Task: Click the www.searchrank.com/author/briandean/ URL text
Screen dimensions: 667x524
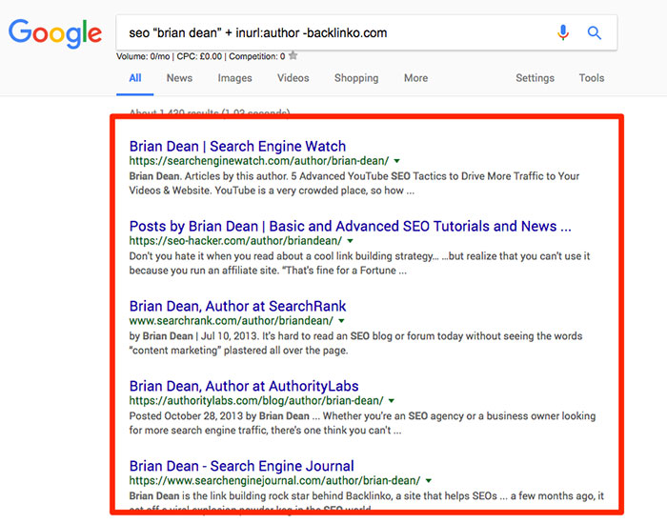Action: coord(232,321)
